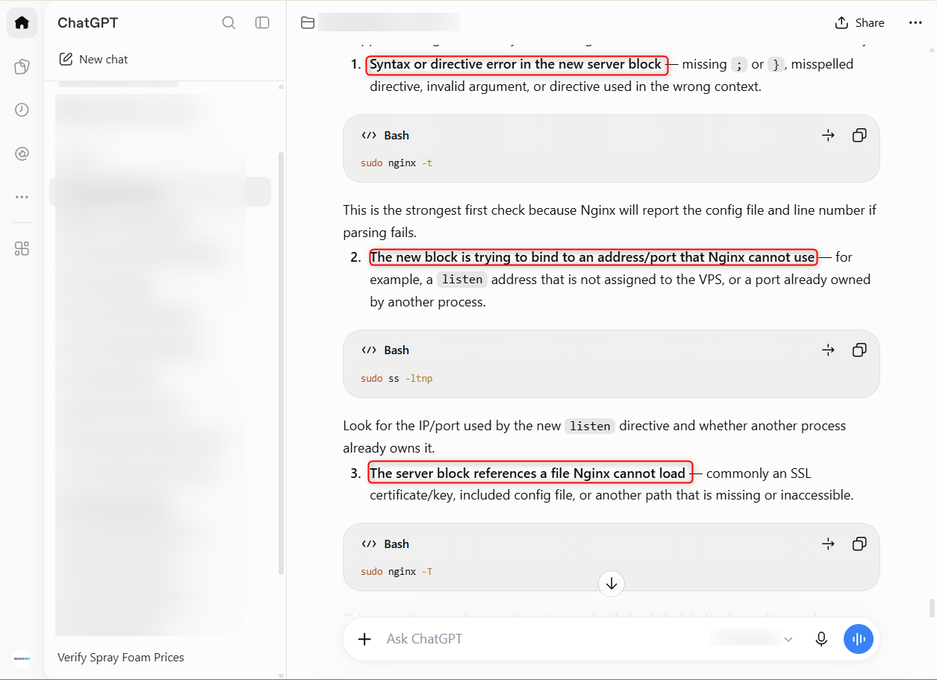Open the library icon below Home
This screenshot has width=937, height=680.
coord(22,67)
